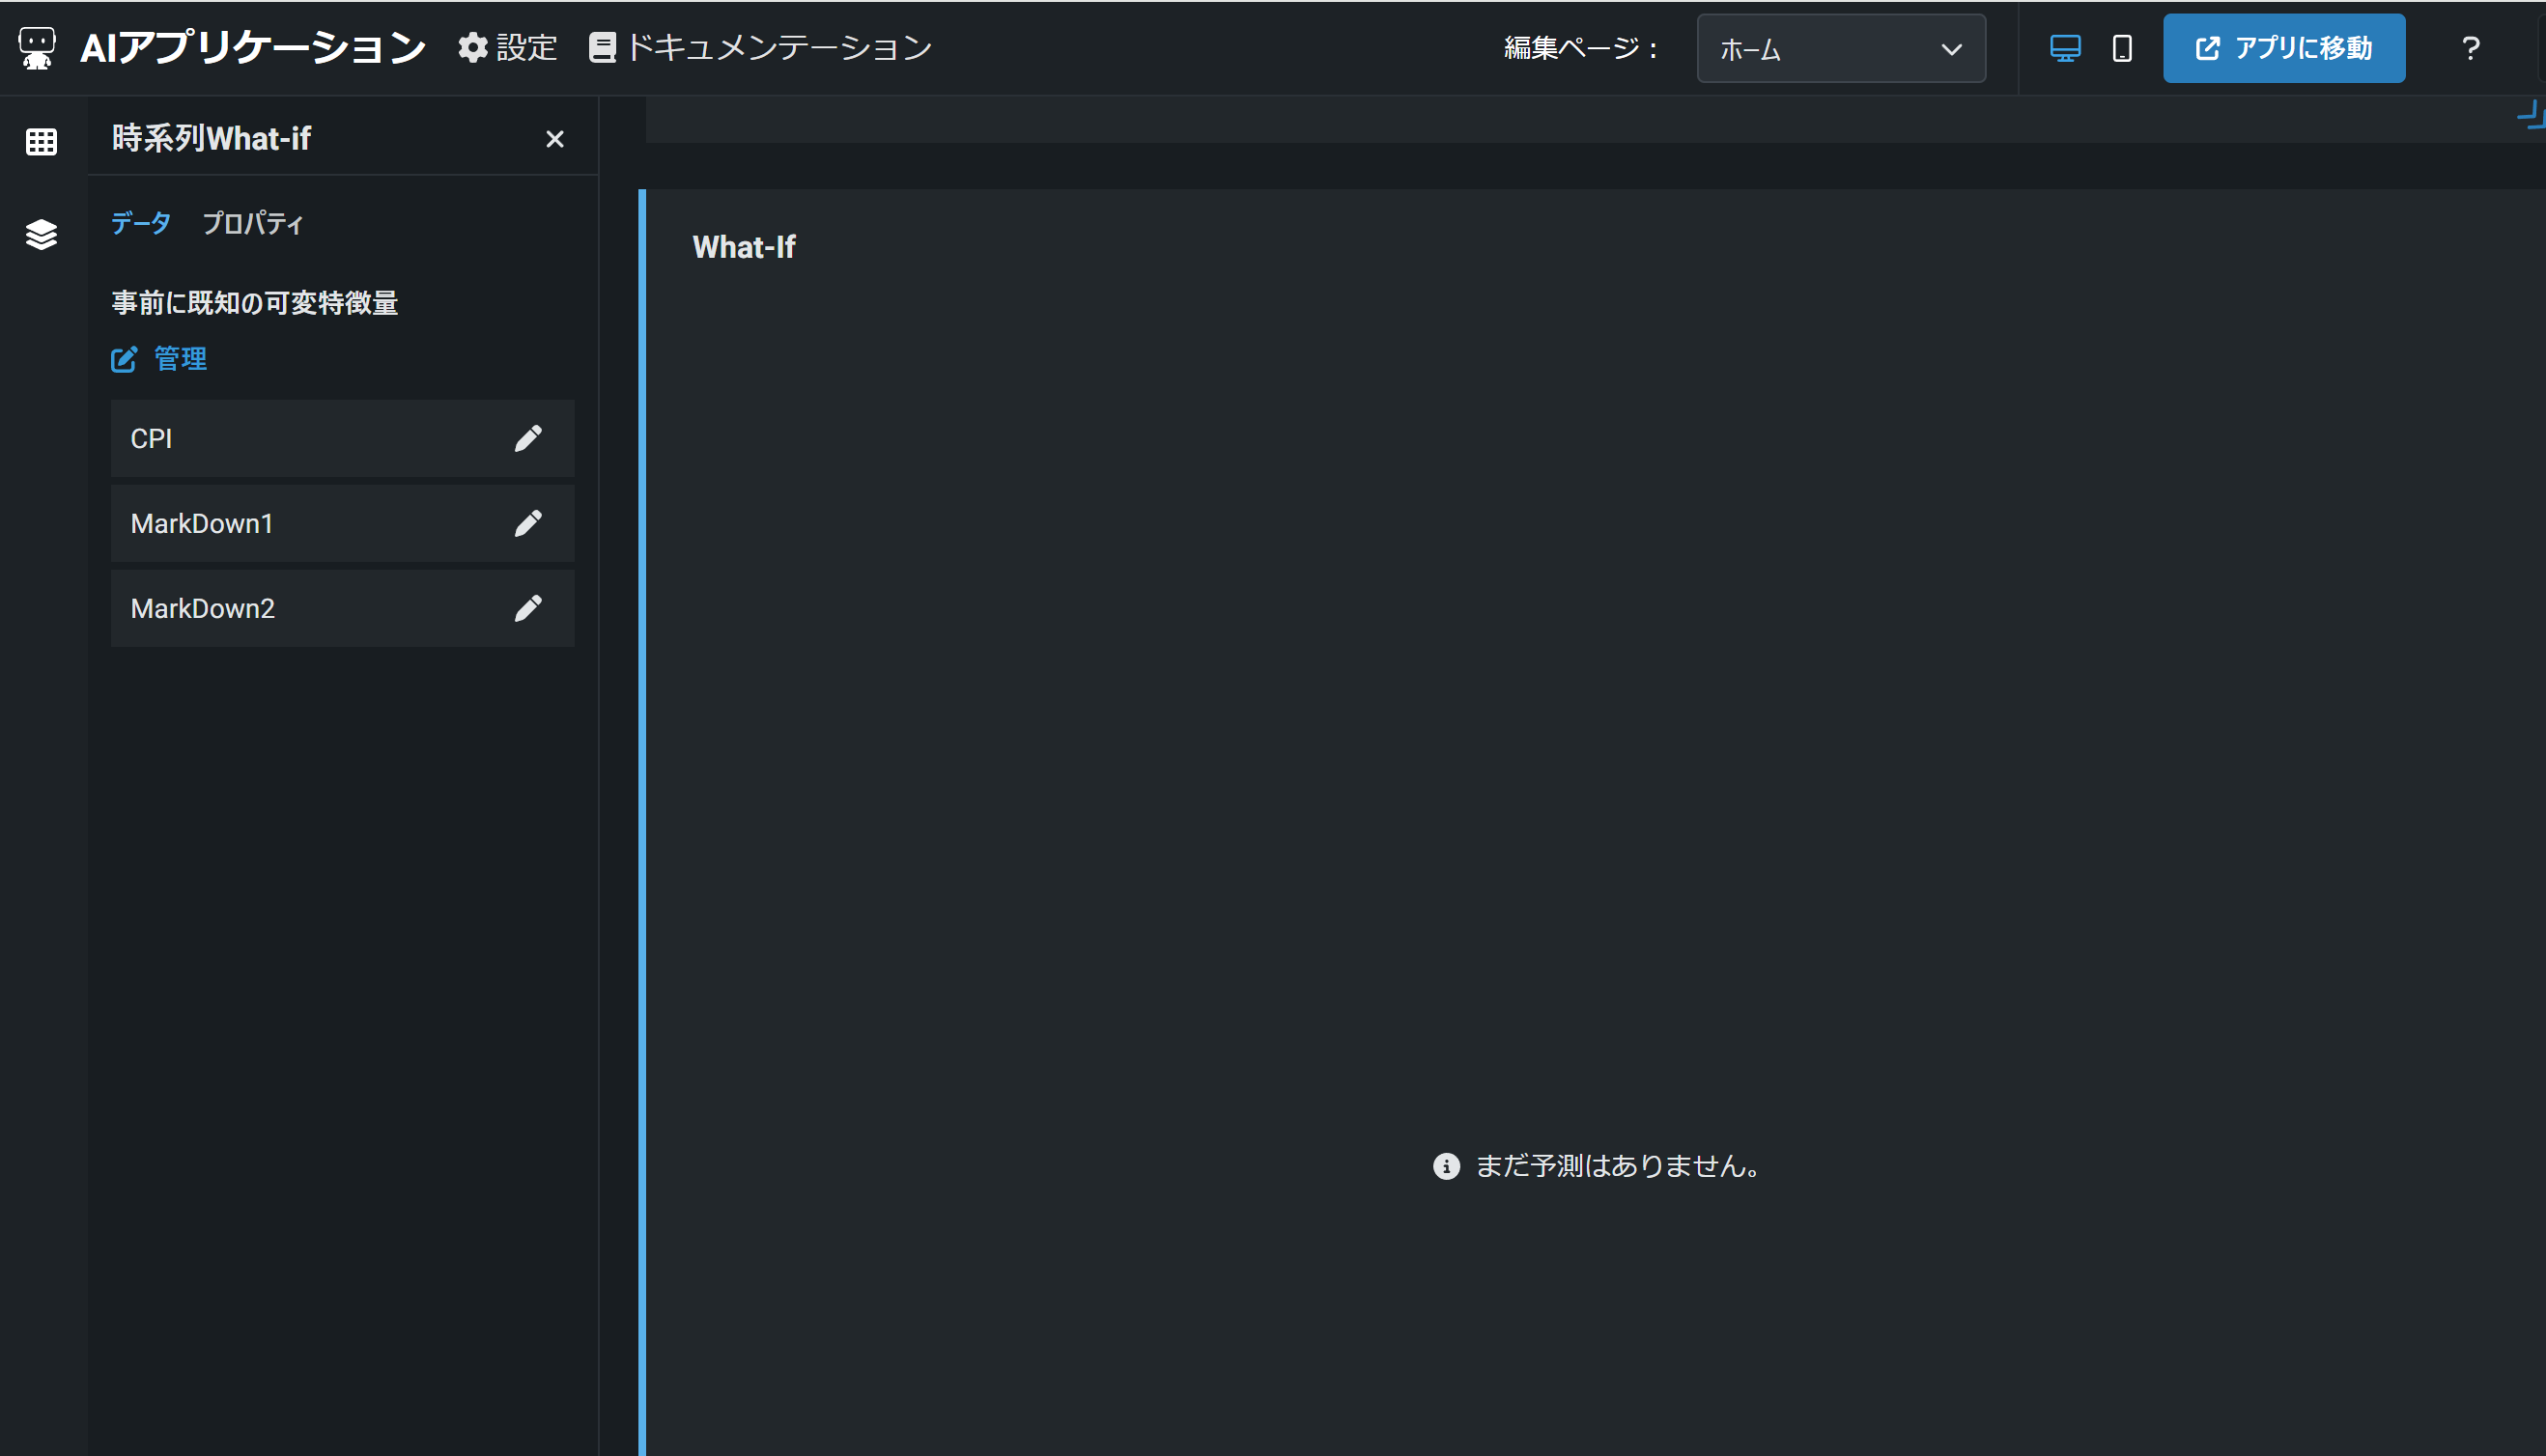This screenshot has height=1456, width=2546.
Task: Switch to desktop preview mode
Action: [x=2065, y=47]
